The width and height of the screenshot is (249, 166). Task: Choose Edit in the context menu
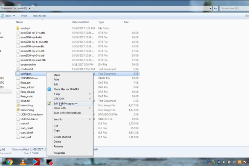pos(70,84)
